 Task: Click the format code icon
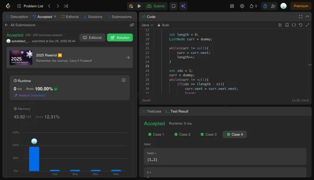pos(280,25)
